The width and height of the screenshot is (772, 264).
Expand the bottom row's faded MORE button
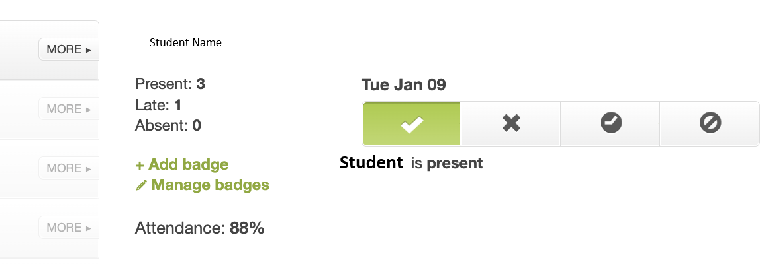click(x=69, y=228)
